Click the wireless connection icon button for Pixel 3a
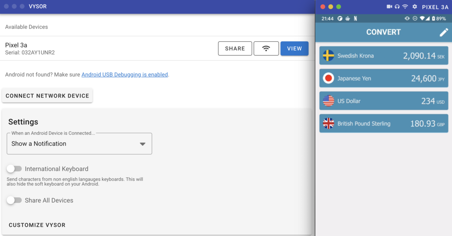452x236 pixels. (266, 48)
